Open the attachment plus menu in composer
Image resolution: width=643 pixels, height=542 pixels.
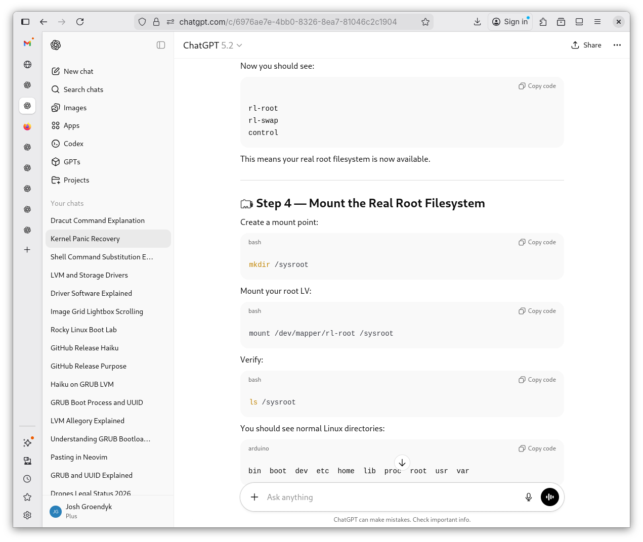coord(254,497)
